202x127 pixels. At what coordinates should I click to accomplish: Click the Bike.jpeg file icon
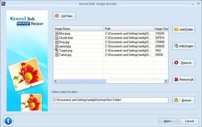click(x=57, y=33)
